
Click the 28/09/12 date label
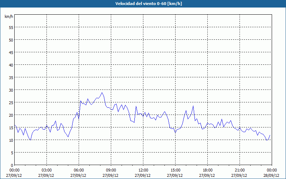point(271,175)
